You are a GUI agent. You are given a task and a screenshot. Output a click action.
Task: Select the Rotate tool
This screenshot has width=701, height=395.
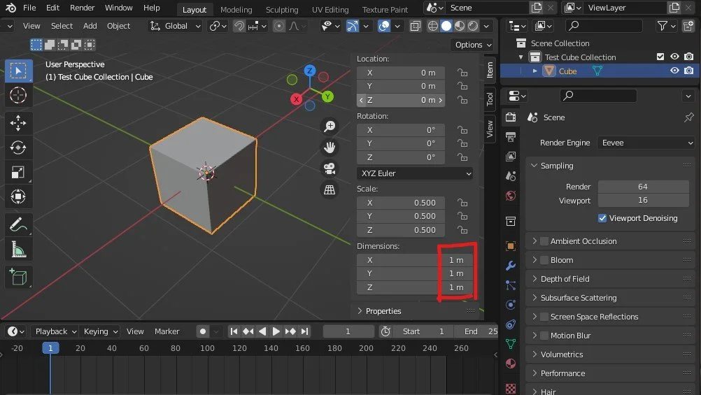(18, 148)
